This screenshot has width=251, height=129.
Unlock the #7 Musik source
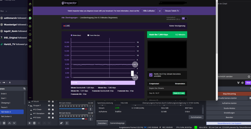(53, 101)
